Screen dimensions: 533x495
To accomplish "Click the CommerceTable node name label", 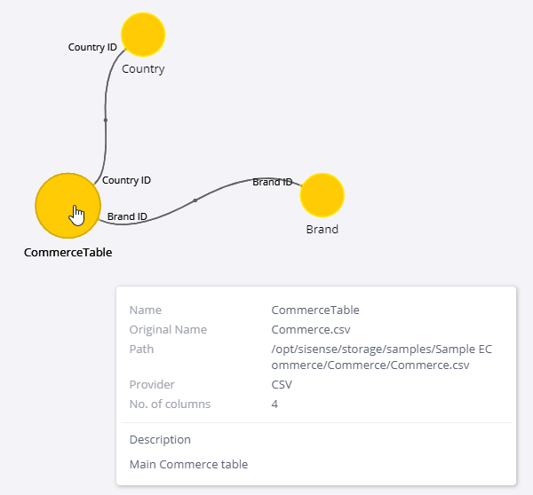I will pyautogui.click(x=68, y=253).
